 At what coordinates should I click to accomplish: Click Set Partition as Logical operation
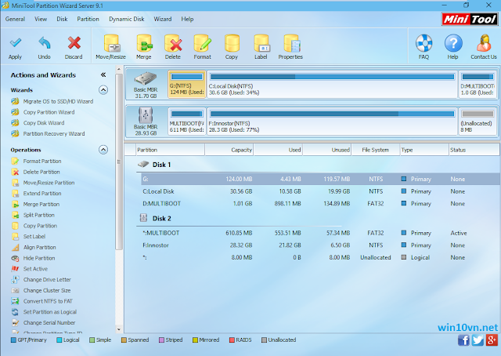[50, 312]
